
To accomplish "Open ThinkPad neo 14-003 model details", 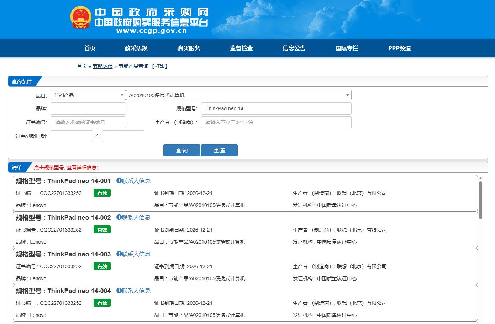I will (x=79, y=254).
